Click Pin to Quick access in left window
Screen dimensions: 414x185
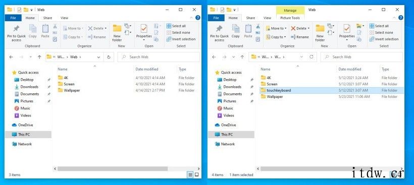point(16,33)
